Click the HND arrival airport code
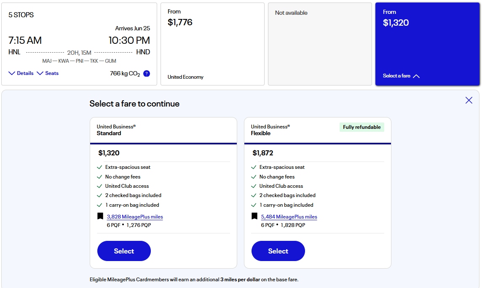Viewport: 482px width, 288px height. click(x=143, y=52)
